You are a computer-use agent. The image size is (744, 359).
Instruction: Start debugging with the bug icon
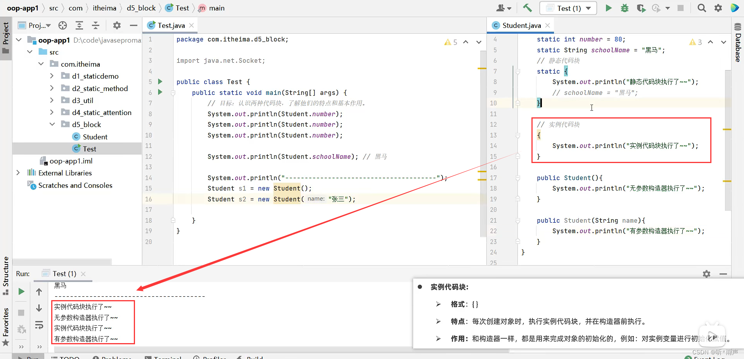coord(625,8)
